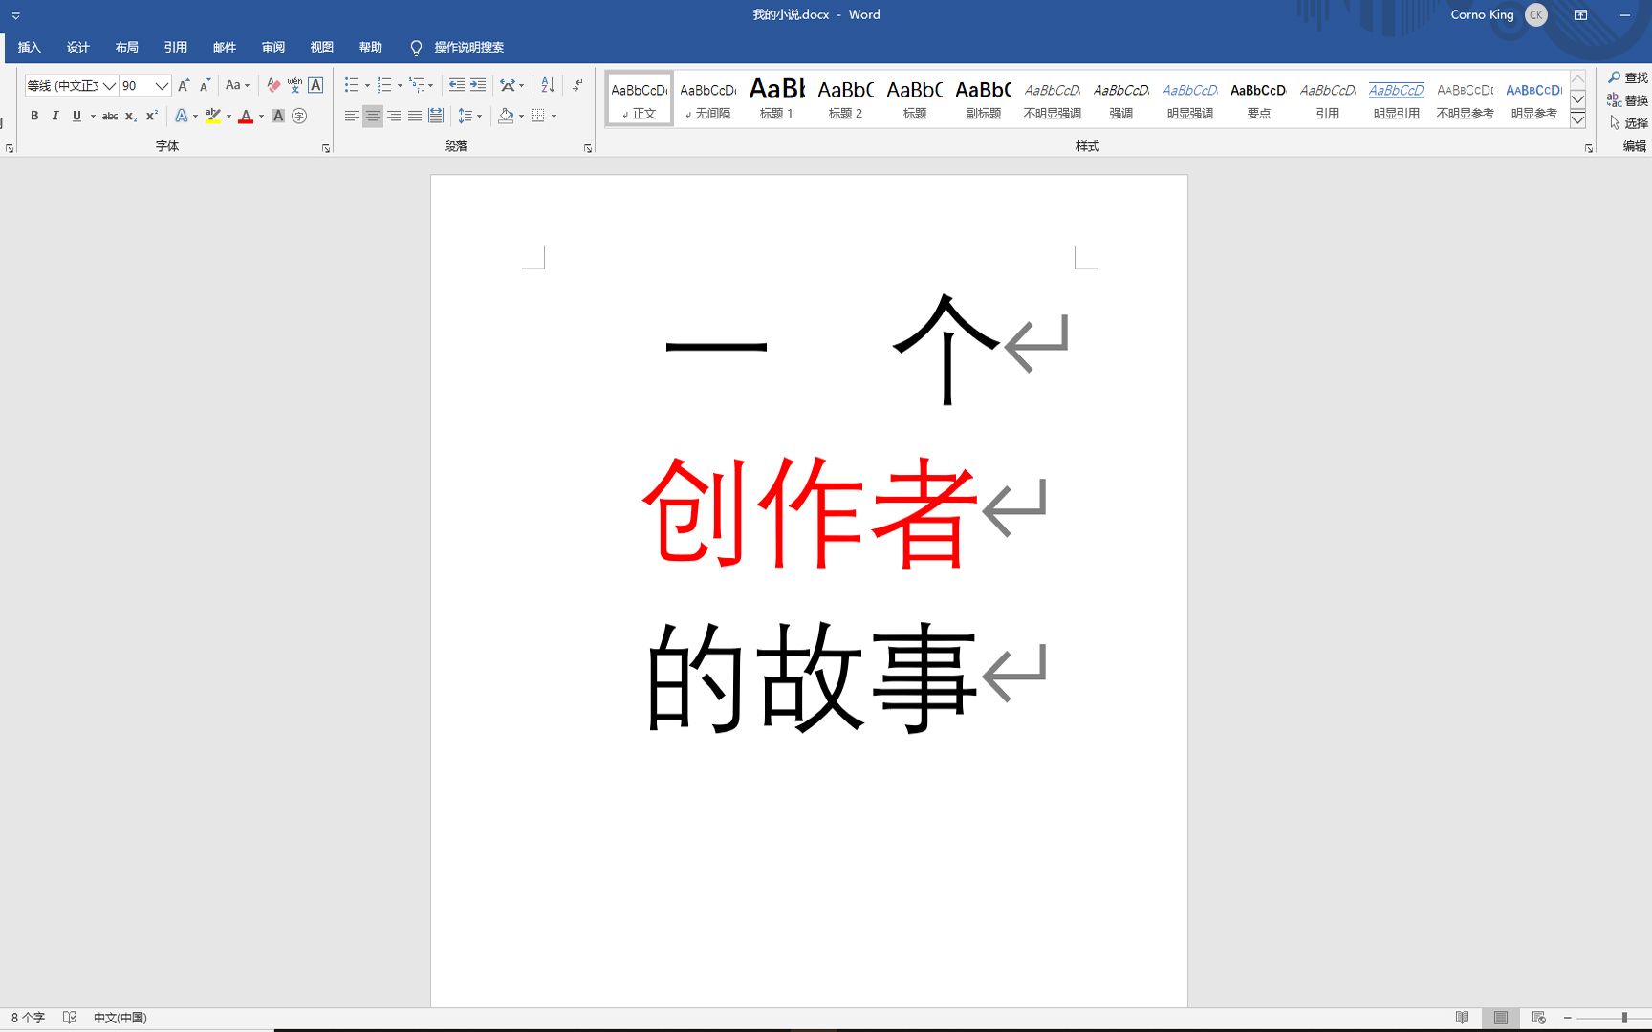Open the Asian layout (character scaling) dropdown
The width and height of the screenshot is (1652, 1032).
[512, 85]
